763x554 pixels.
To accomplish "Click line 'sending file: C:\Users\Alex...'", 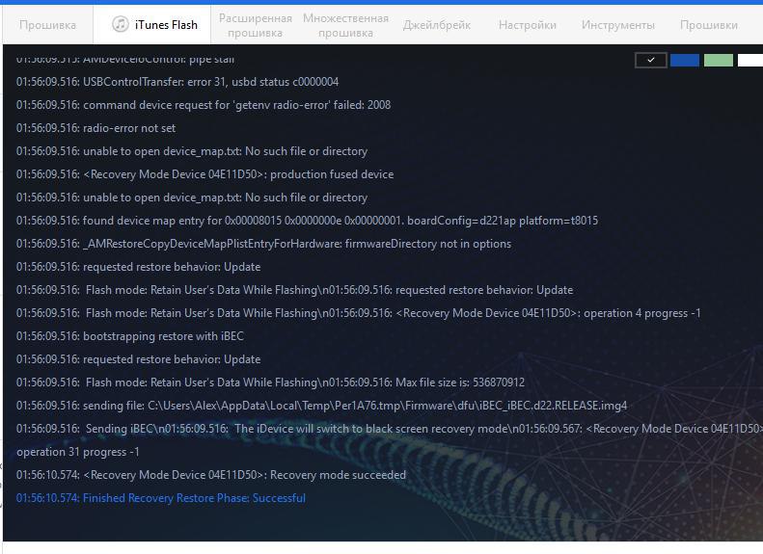I will pos(321,406).
